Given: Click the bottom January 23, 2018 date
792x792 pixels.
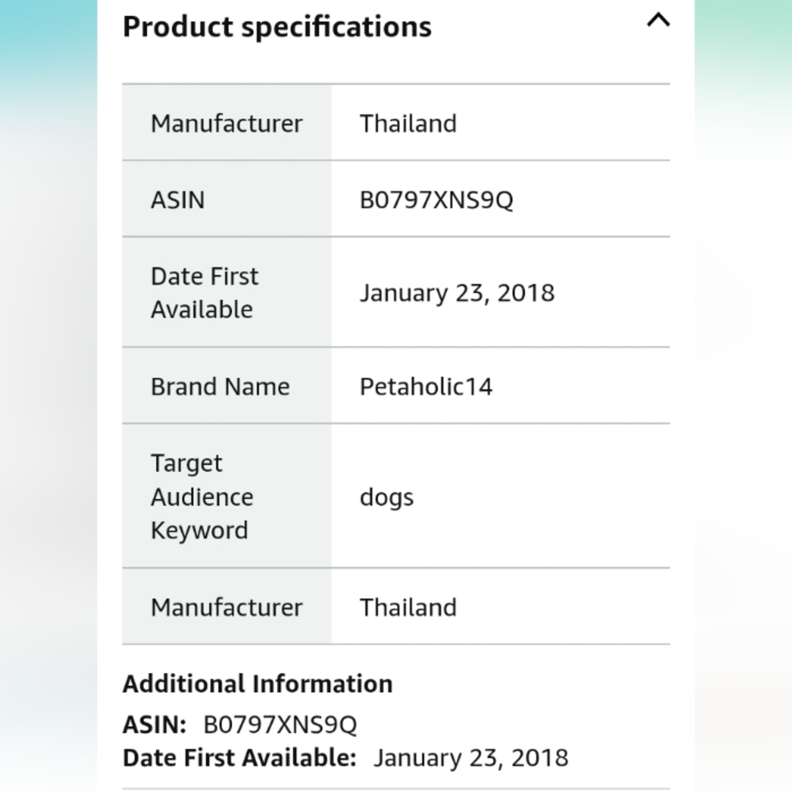Looking at the screenshot, I should pos(470,758).
